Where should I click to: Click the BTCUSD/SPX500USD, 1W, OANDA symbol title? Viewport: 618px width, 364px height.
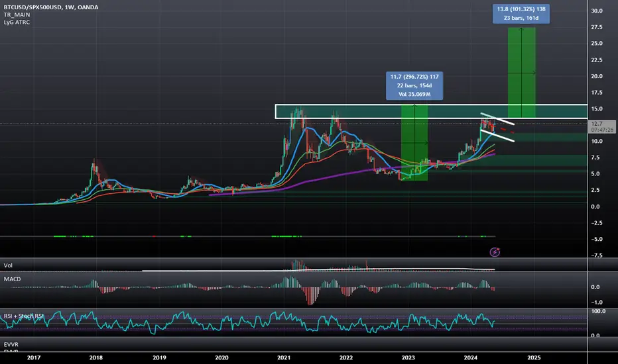51,7
